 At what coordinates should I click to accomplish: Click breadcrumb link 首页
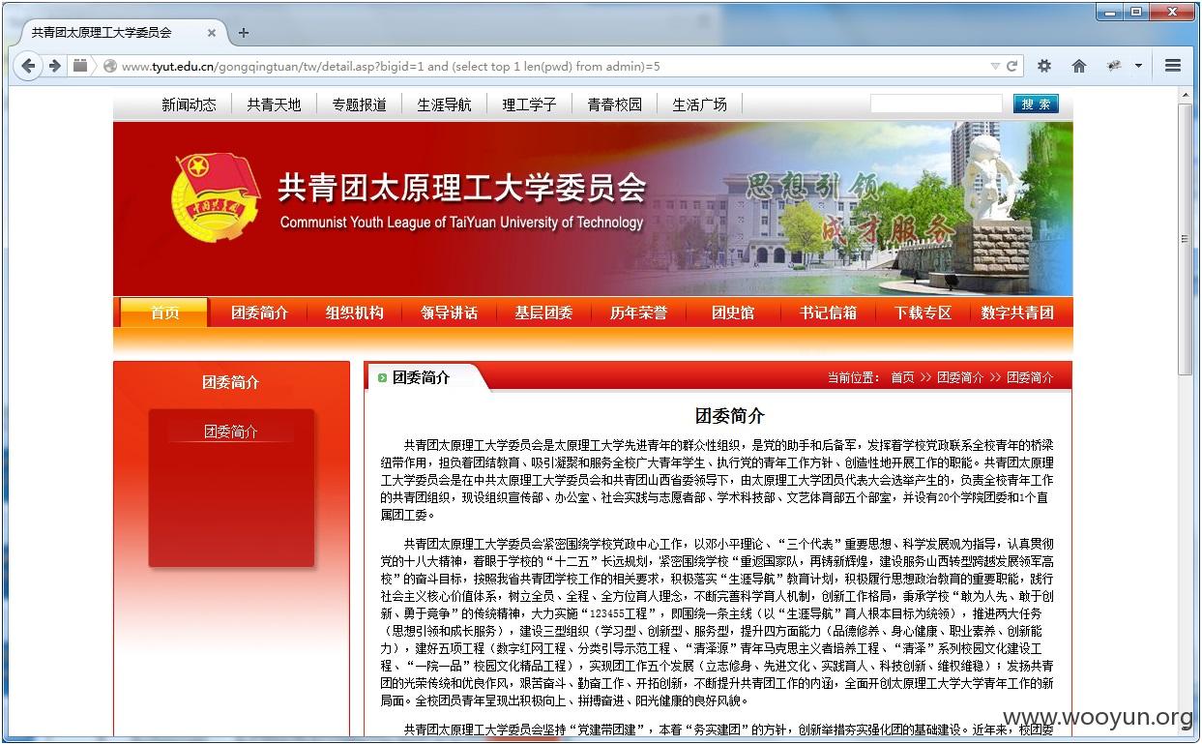click(902, 377)
